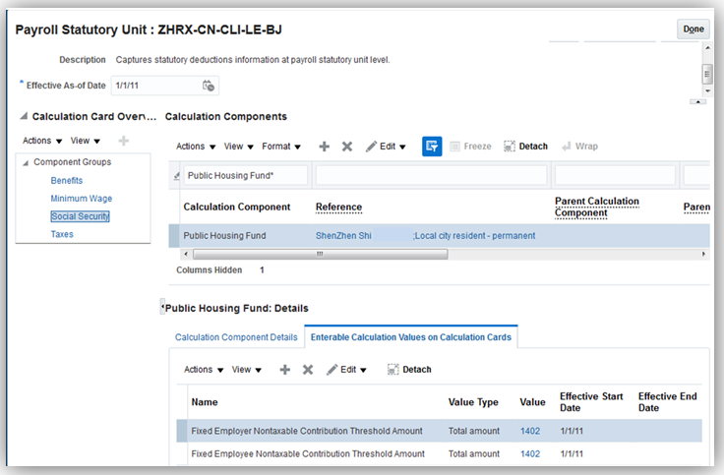Open Actions menu in details table
The width and height of the screenshot is (724, 475).
[x=204, y=370]
